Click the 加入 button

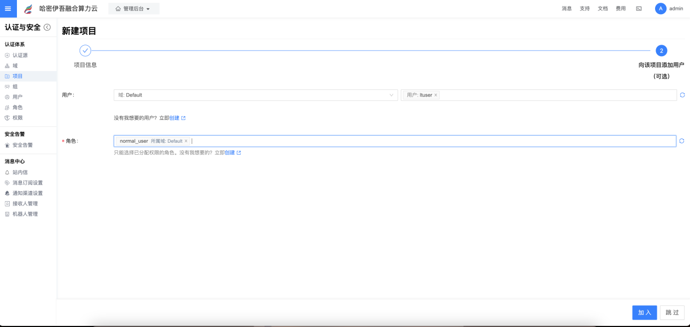pyautogui.click(x=644, y=312)
